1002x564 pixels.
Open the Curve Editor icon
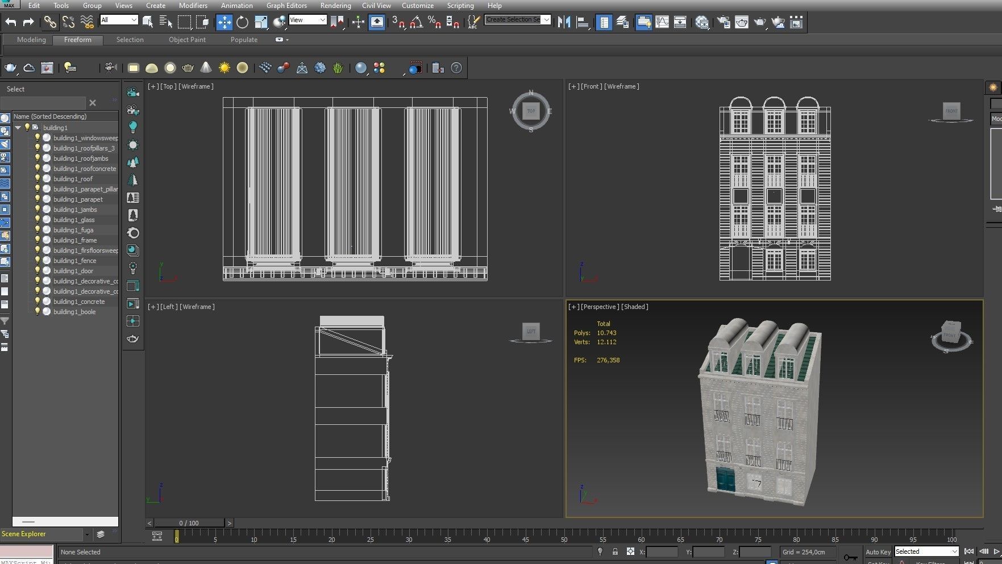662,22
